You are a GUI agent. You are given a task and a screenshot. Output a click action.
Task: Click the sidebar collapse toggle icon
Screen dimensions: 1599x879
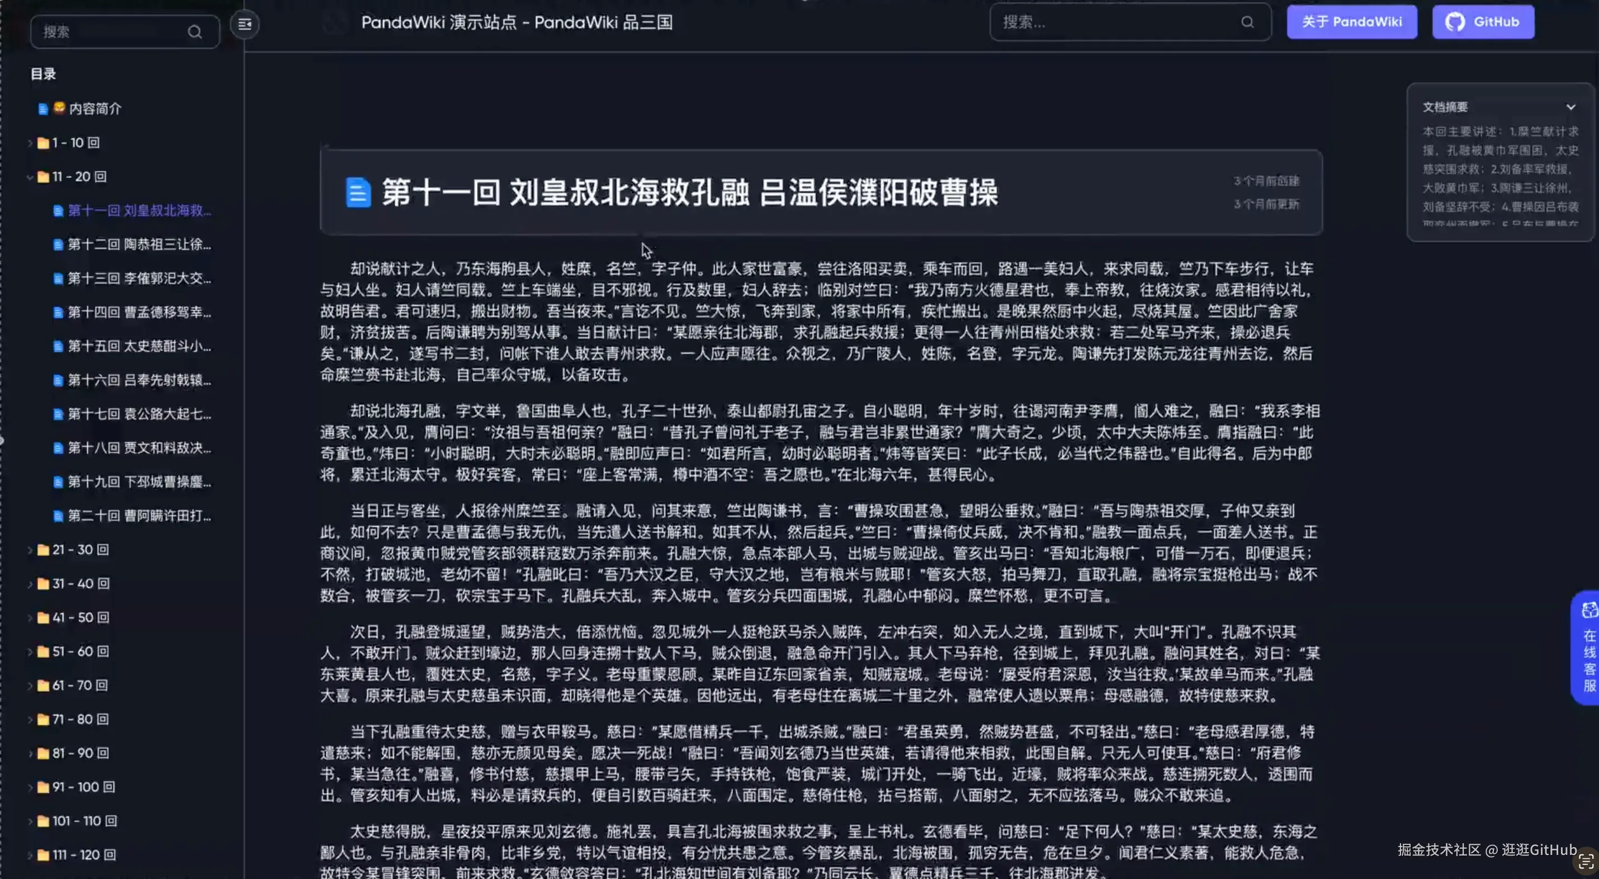coord(244,24)
